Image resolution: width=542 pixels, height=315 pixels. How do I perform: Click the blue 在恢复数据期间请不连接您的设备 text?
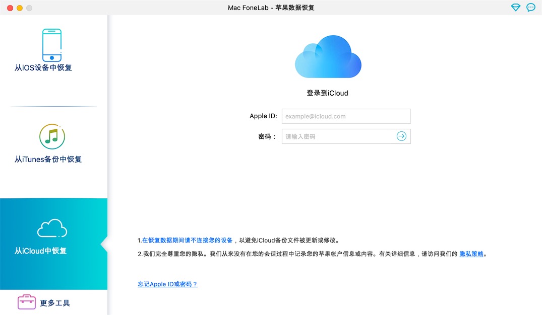188,240
